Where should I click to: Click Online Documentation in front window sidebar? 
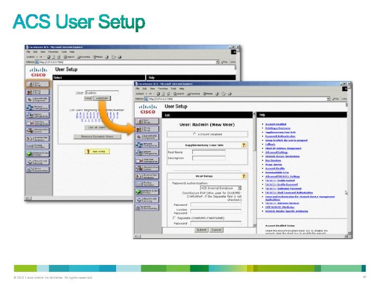pos(147,208)
